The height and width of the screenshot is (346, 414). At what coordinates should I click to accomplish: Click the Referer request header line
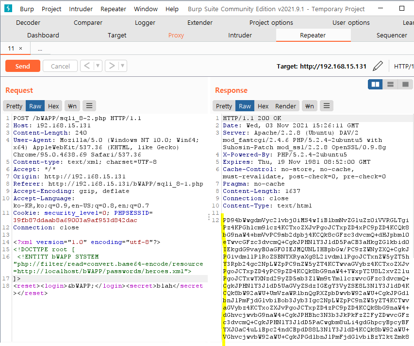point(108,184)
